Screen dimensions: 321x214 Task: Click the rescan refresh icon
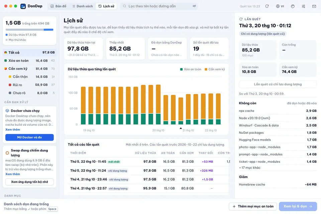point(267,6)
